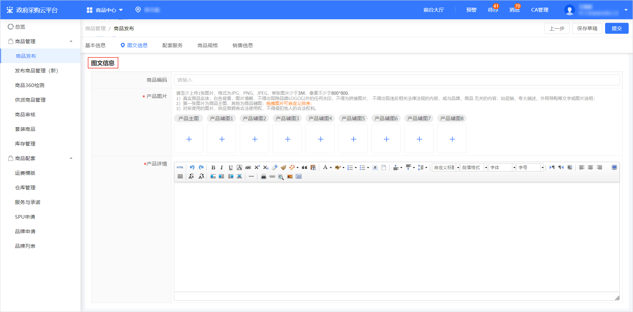
Task: Collapse the 商品管理 sidebar section
Action: click(x=71, y=41)
